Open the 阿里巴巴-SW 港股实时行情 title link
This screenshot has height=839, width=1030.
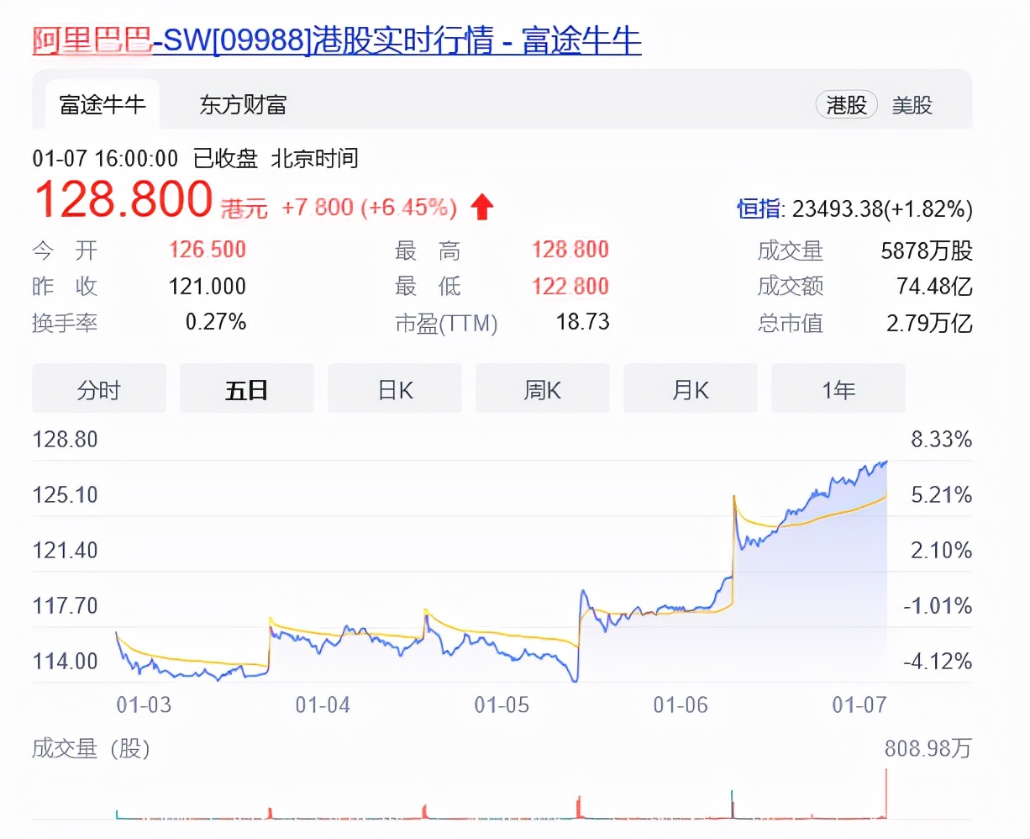336,40
